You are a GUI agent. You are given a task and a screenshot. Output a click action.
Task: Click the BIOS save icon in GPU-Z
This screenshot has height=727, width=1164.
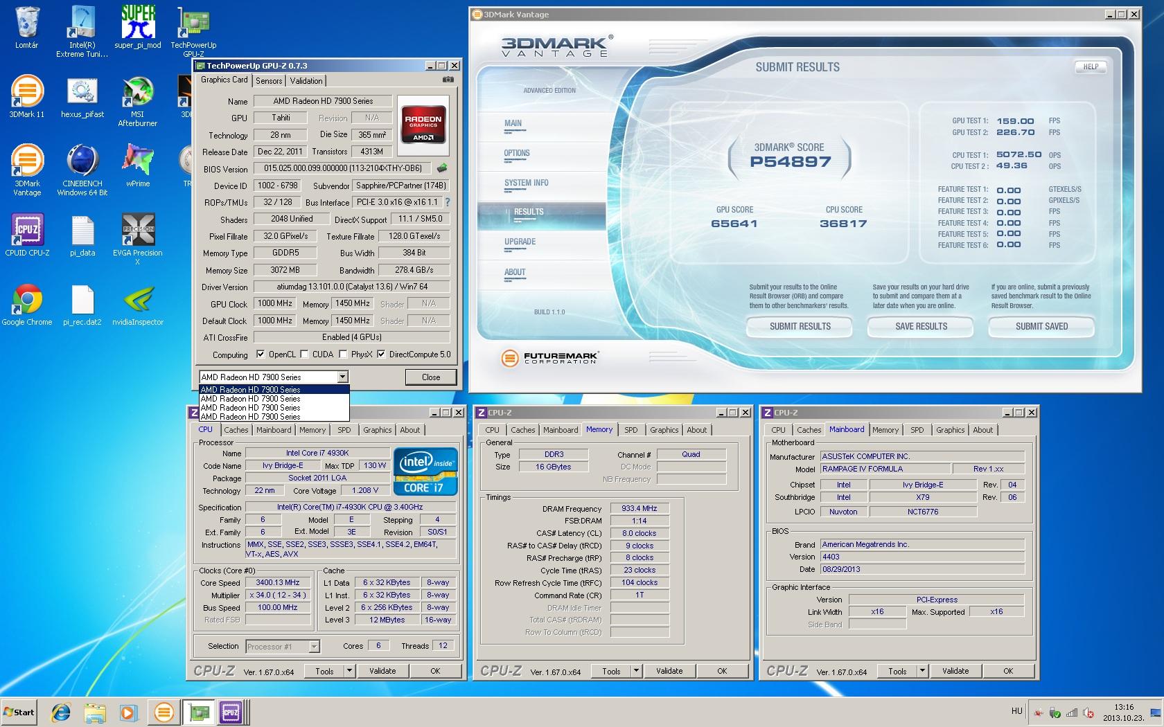[x=442, y=168]
